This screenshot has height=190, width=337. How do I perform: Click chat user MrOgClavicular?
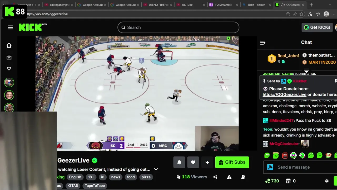click(284, 144)
